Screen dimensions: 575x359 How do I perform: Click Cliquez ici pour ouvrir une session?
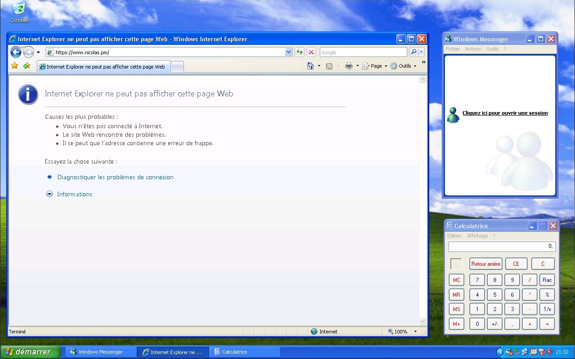(505, 113)
